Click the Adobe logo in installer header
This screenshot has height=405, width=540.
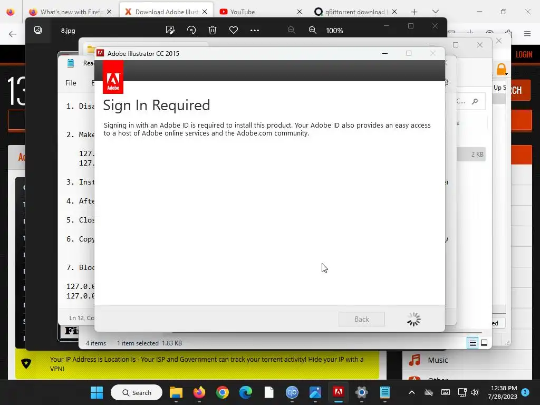pyautogui.click(x=113, y=78)
